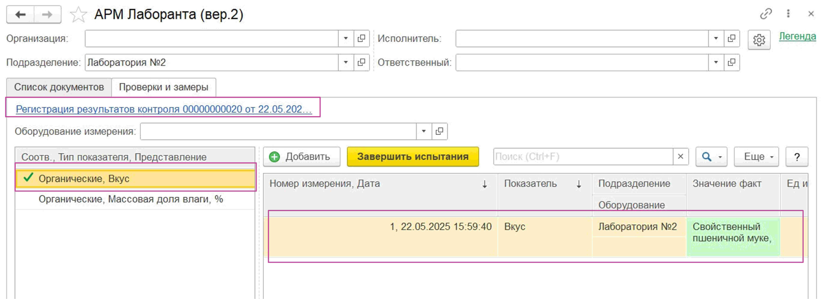Select the Лаборатория №2 table cell

[639, 227]
